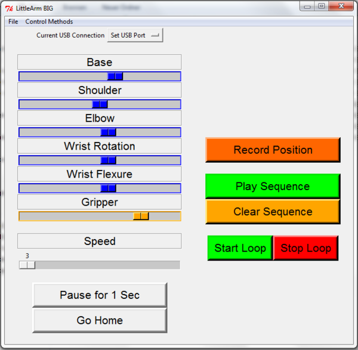
Task: Click the Elbow slider handle
Action: coord(108,132)
